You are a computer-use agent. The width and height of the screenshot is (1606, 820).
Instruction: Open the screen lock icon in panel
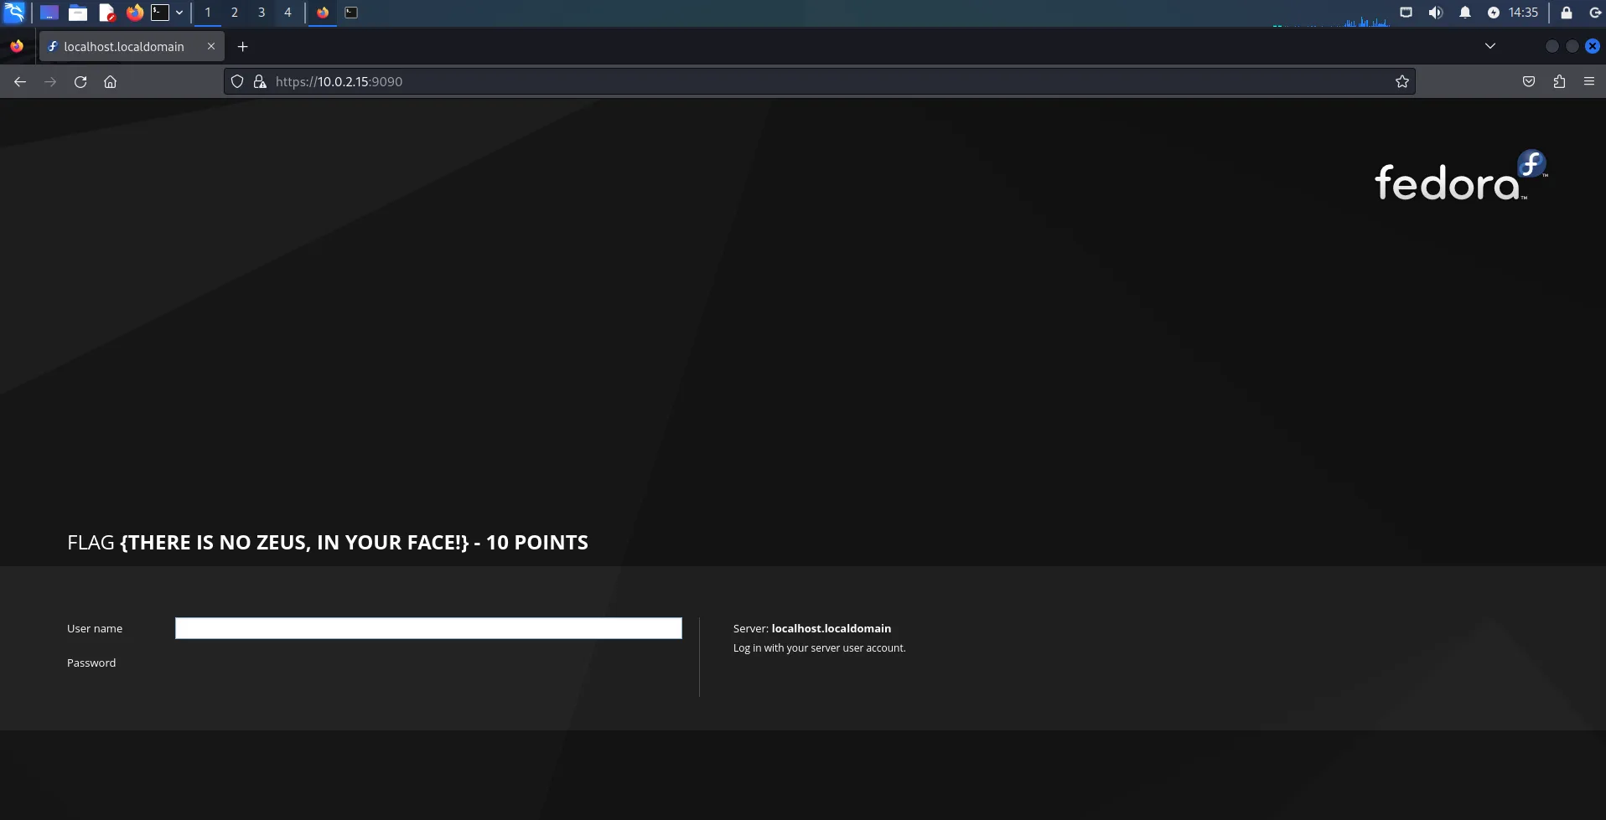tap(1566, 12)
